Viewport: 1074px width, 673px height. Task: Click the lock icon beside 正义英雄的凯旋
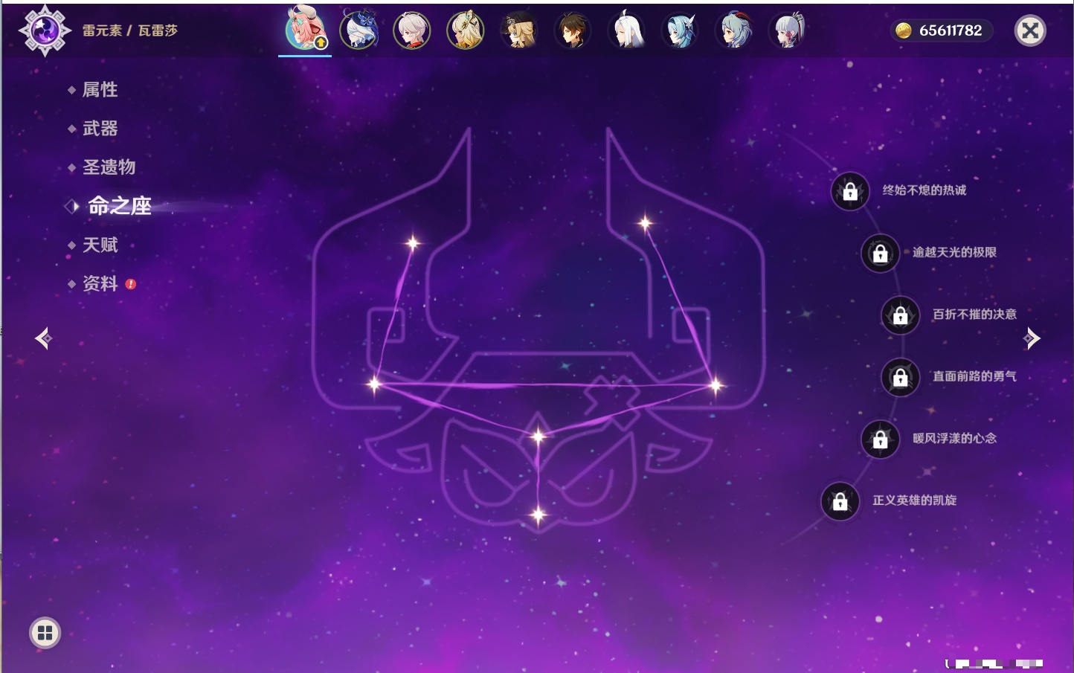click(x=840, y=501)
